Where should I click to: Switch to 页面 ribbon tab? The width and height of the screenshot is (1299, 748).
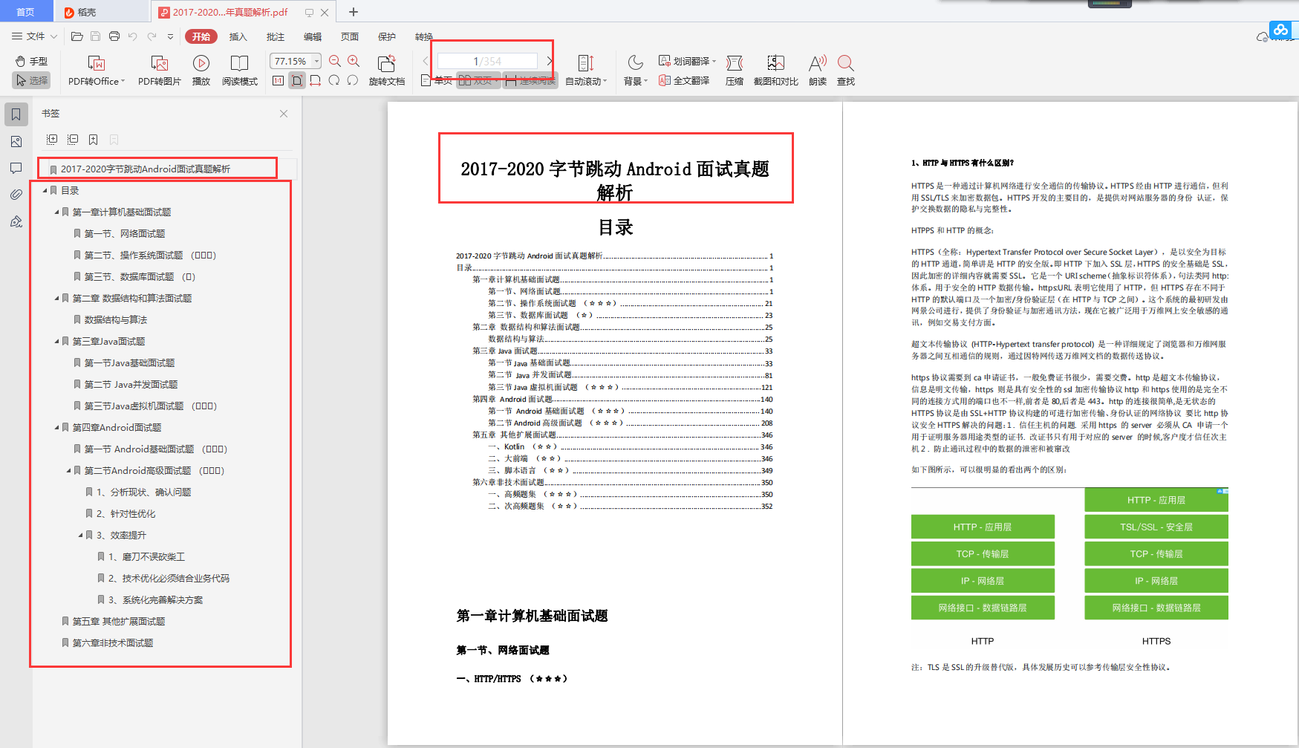click(350, 36)
